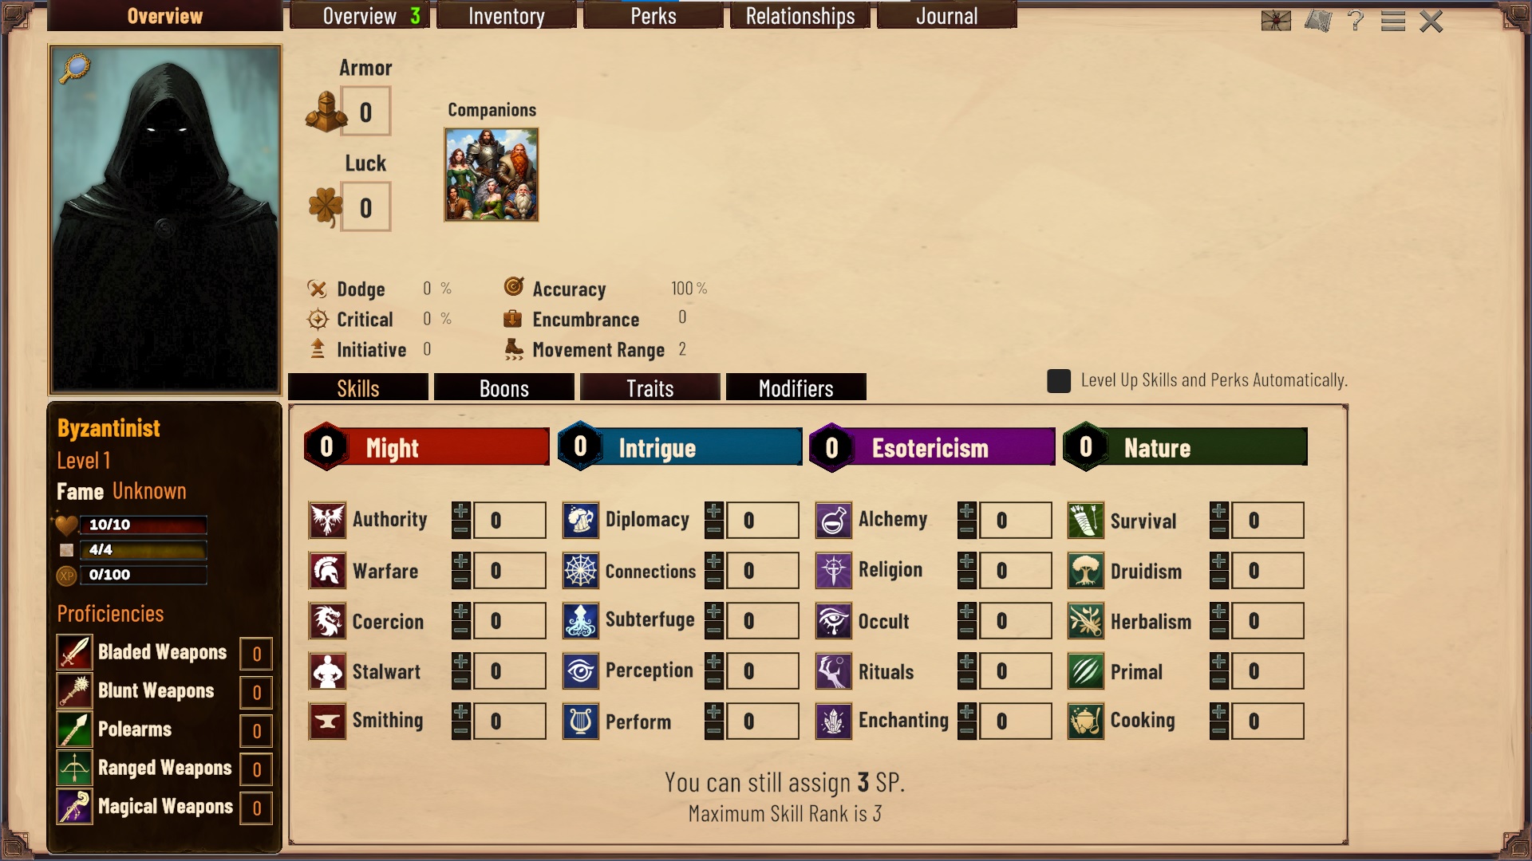Image resolution: width=1532 pixels, height=861 pixels.
Task: Open the help question mark icon
Action: point(1355,20)
